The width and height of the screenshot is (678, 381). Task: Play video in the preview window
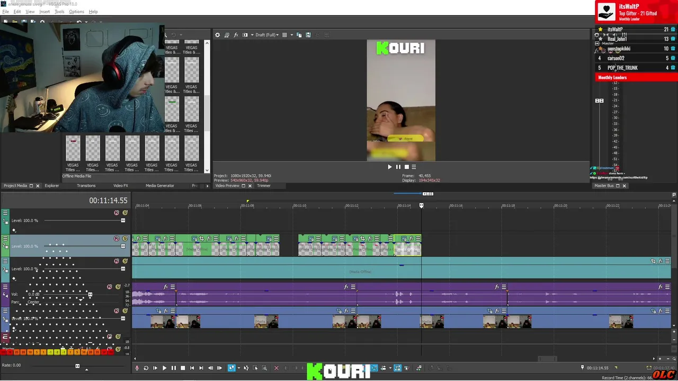click(390, 167)
